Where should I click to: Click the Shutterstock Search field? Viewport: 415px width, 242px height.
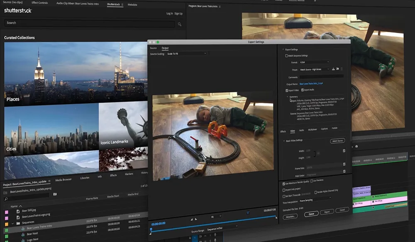90,23
